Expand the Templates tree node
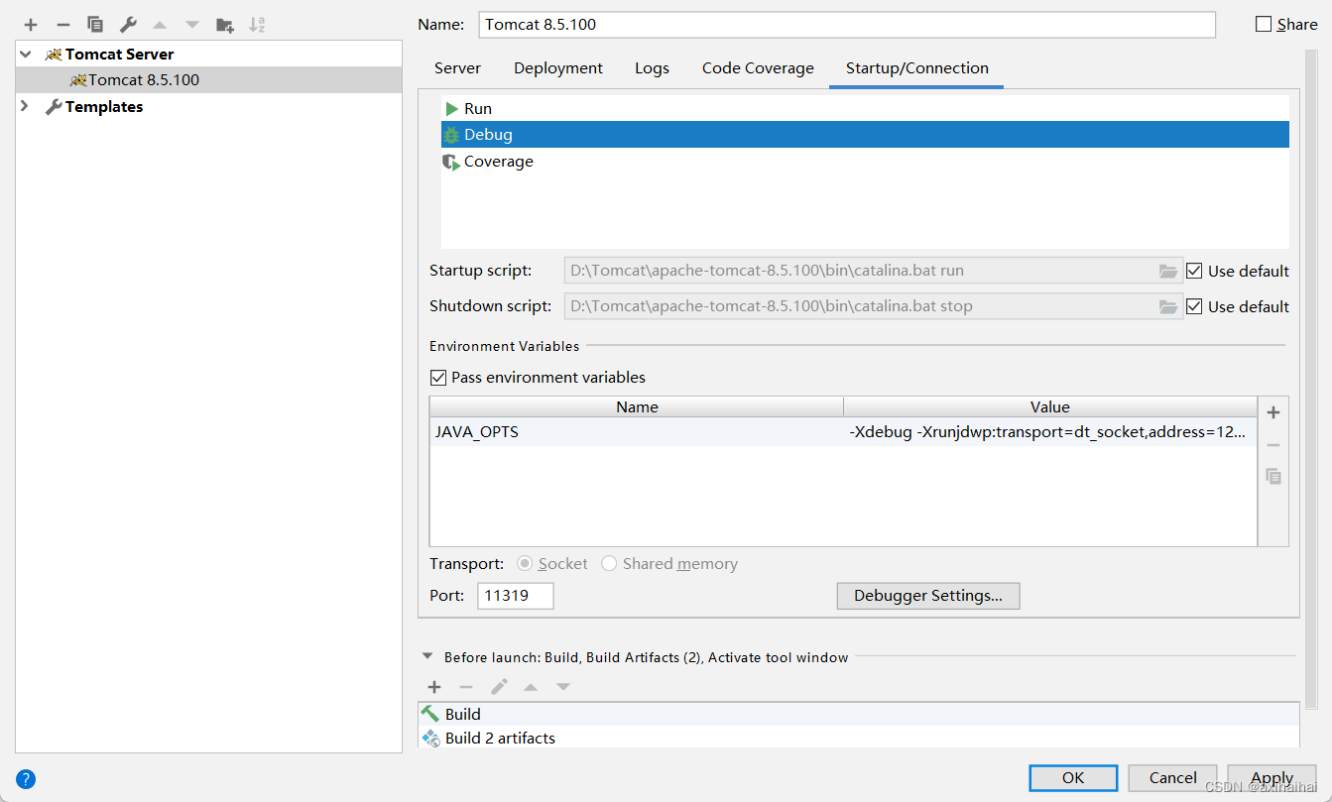The width and height of the screenshot is (1332, 802). point(26,107)
